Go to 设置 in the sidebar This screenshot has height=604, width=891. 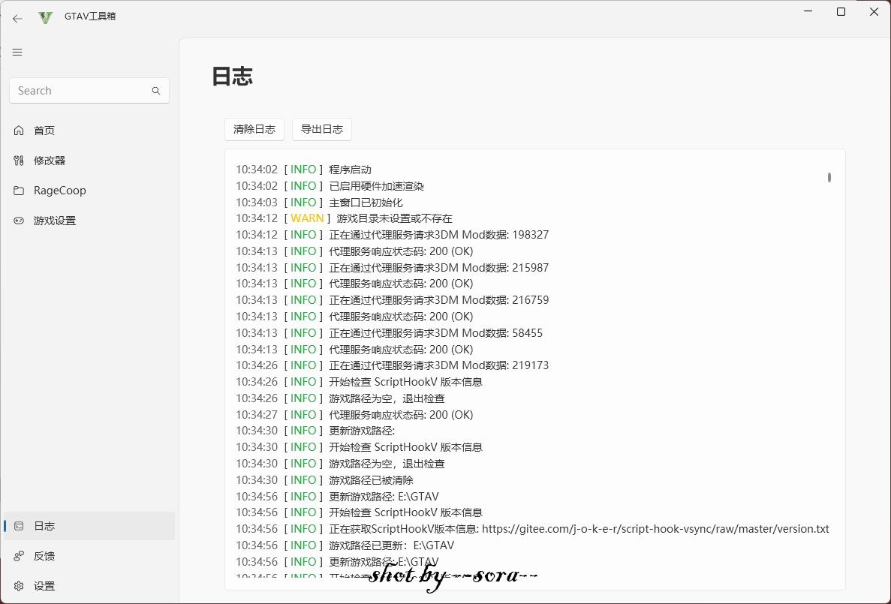(x=89, y=587)
